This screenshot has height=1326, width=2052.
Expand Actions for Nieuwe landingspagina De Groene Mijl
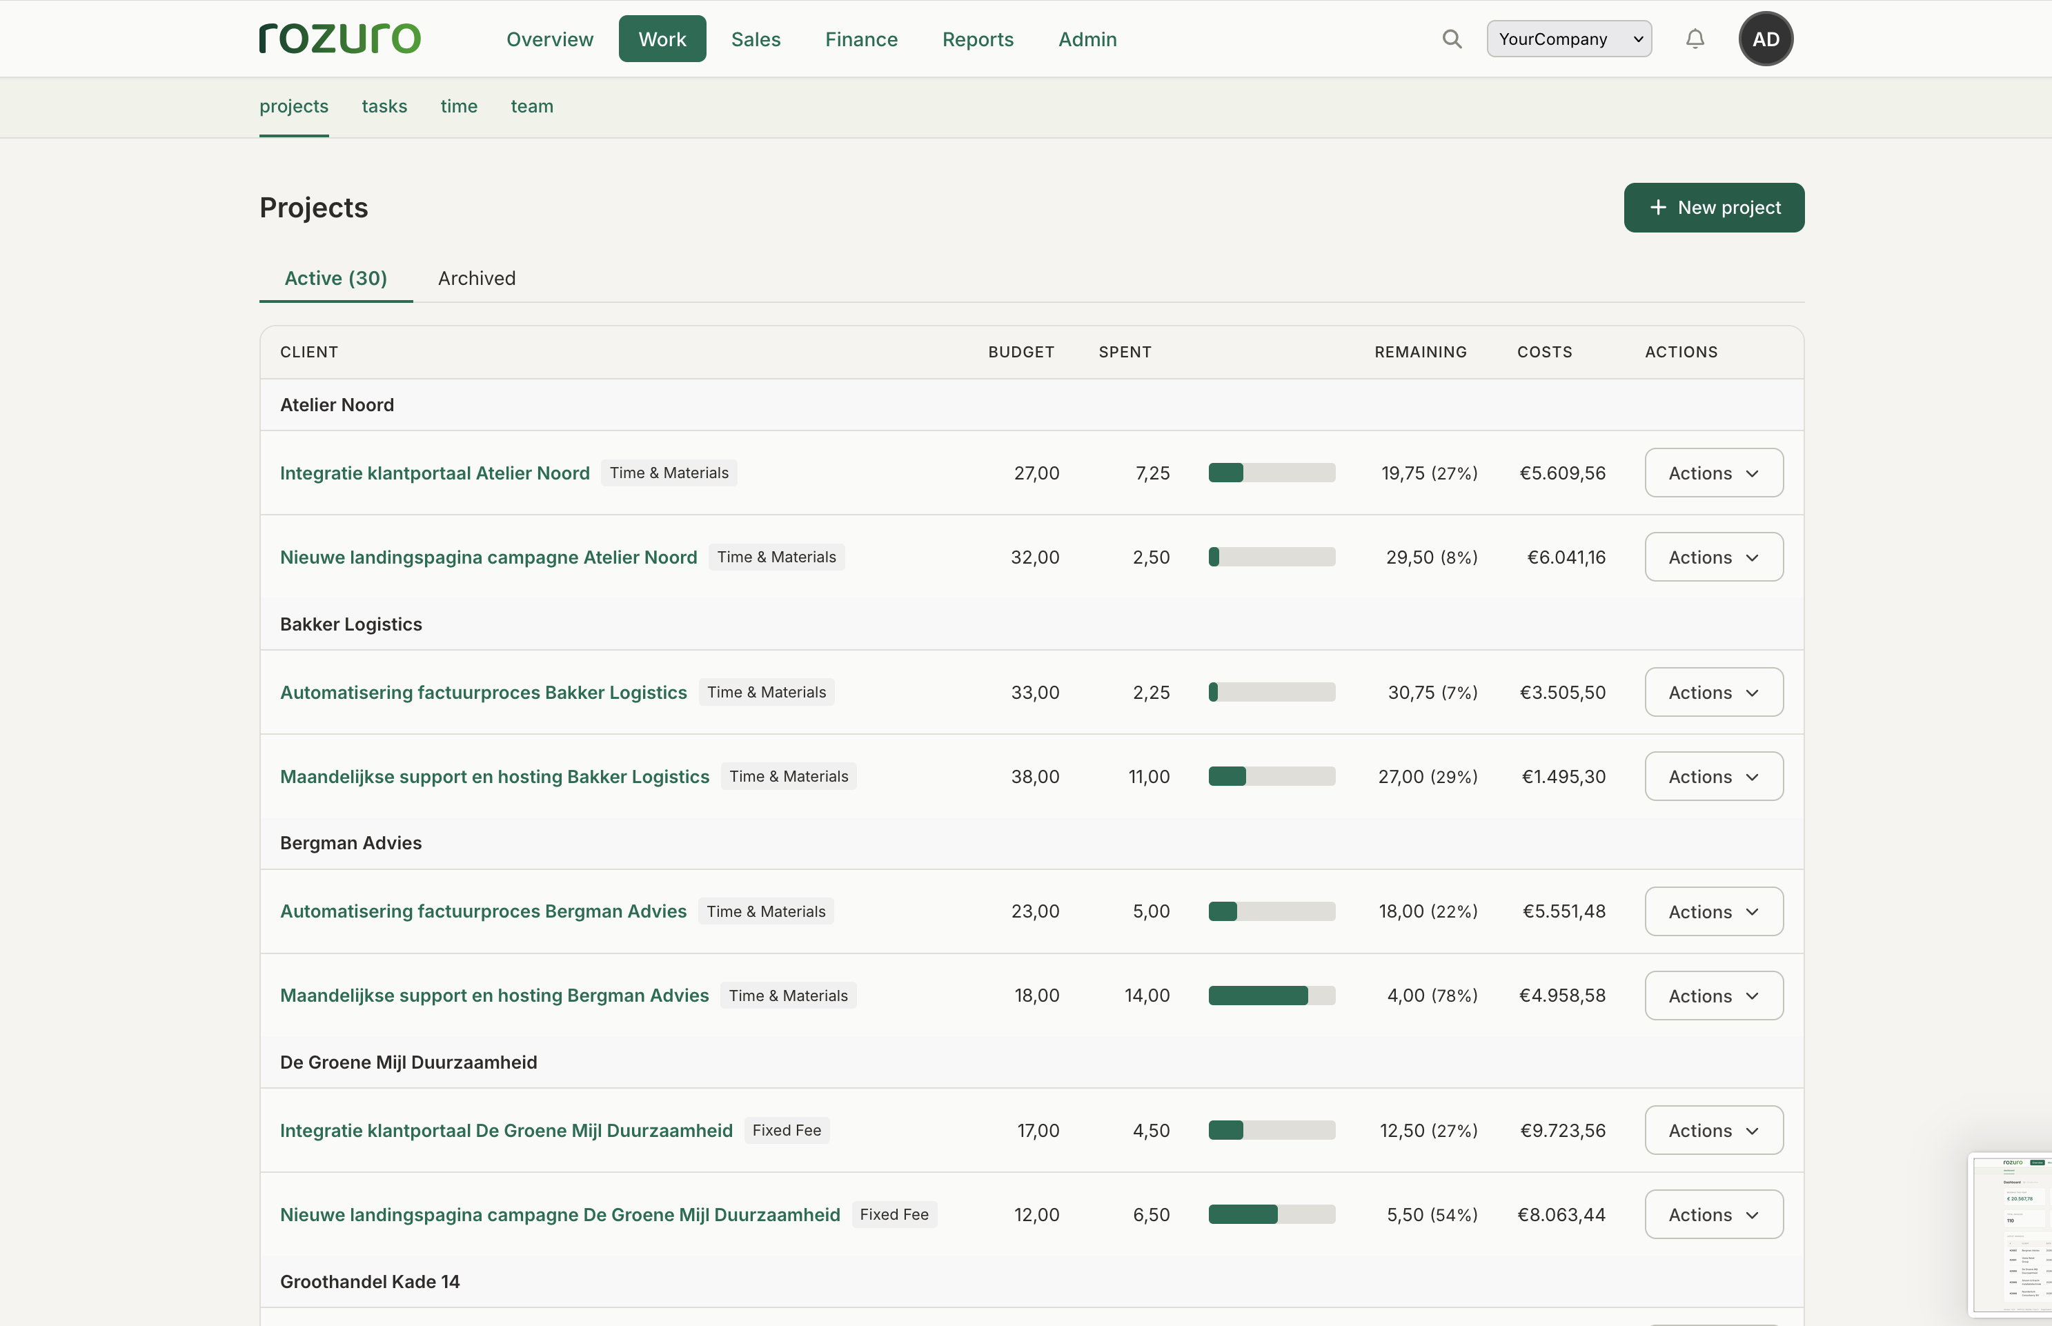[1714, 1214]
